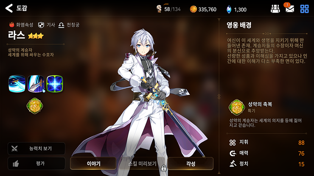Select the gold emblem trait icon under skills
Screen dimensions: 314x176
click(x=35, y=106)
